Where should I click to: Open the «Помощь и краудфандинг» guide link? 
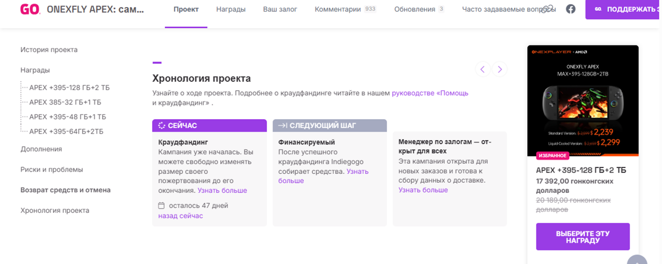click(429, 93)
